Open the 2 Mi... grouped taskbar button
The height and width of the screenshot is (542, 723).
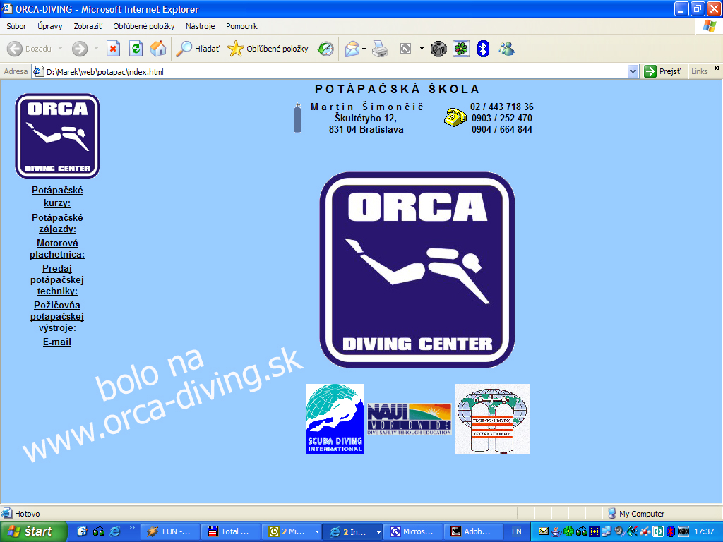[292, 531]
